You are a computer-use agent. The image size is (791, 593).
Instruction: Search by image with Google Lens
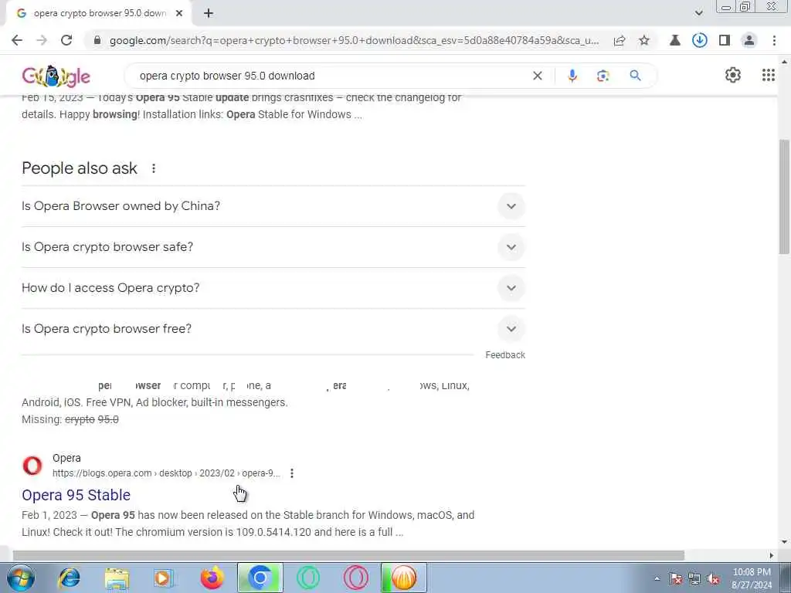pos(603,76)
